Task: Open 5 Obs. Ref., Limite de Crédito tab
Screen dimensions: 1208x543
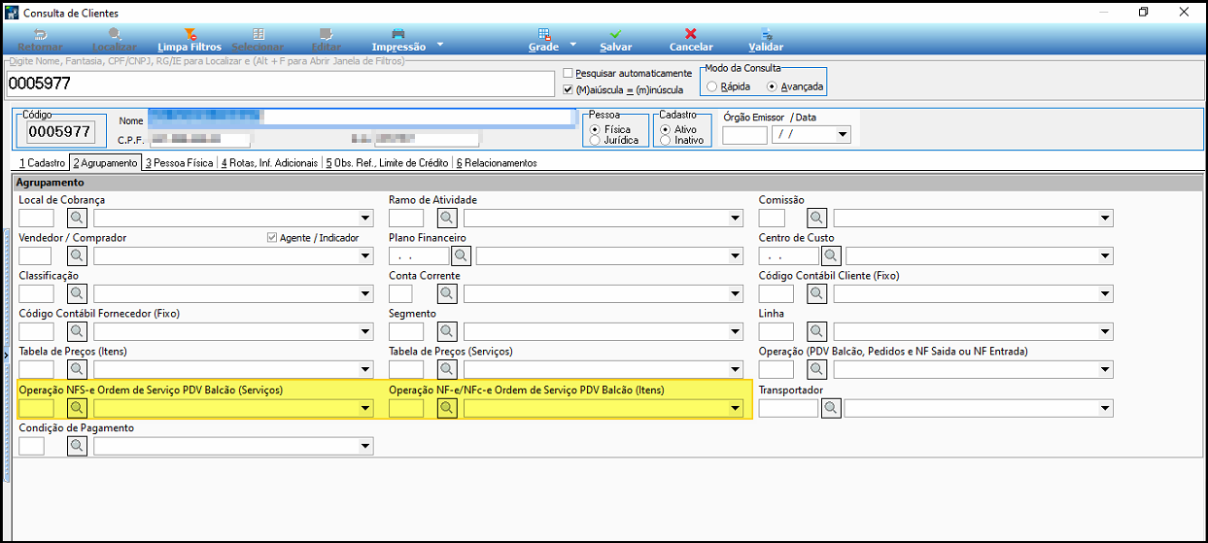Action: (388, 163)
